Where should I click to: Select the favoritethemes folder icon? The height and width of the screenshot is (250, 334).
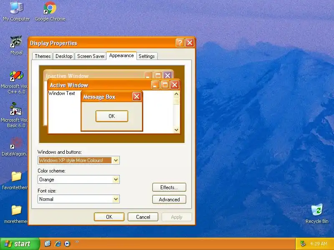[15, 181]
